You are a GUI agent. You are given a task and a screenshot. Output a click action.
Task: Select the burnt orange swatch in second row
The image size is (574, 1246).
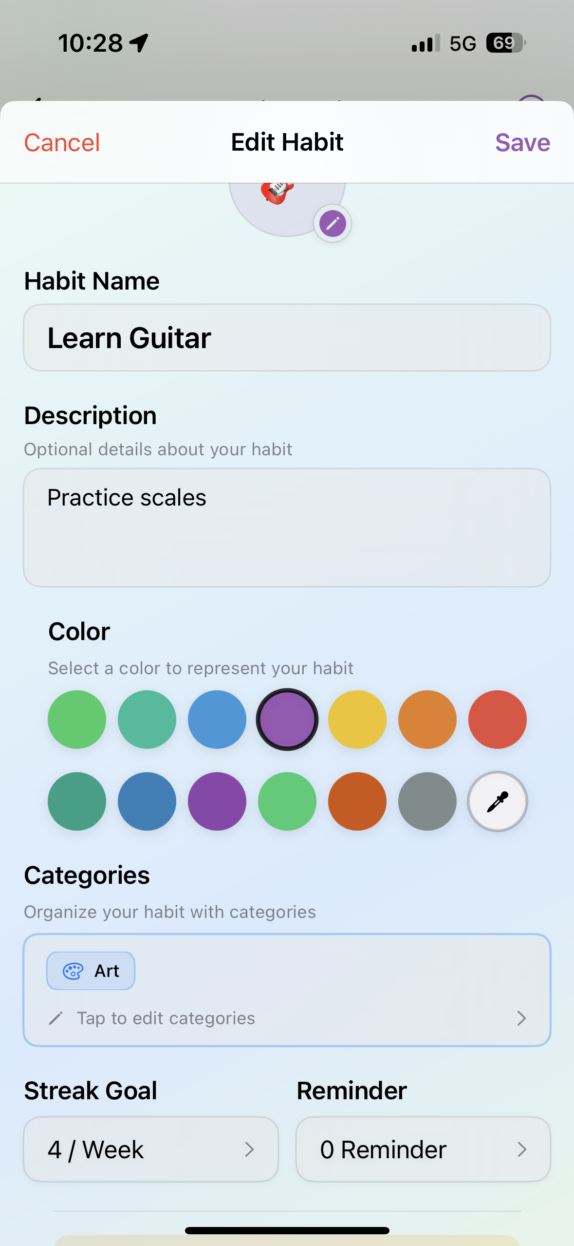pos(357,801)
